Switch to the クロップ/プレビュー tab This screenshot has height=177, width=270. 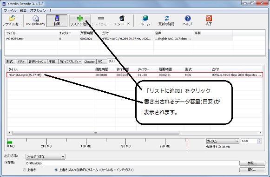point(71,61)
